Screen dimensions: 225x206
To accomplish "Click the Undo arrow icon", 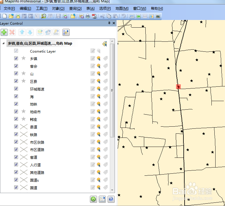I will 124,16.
